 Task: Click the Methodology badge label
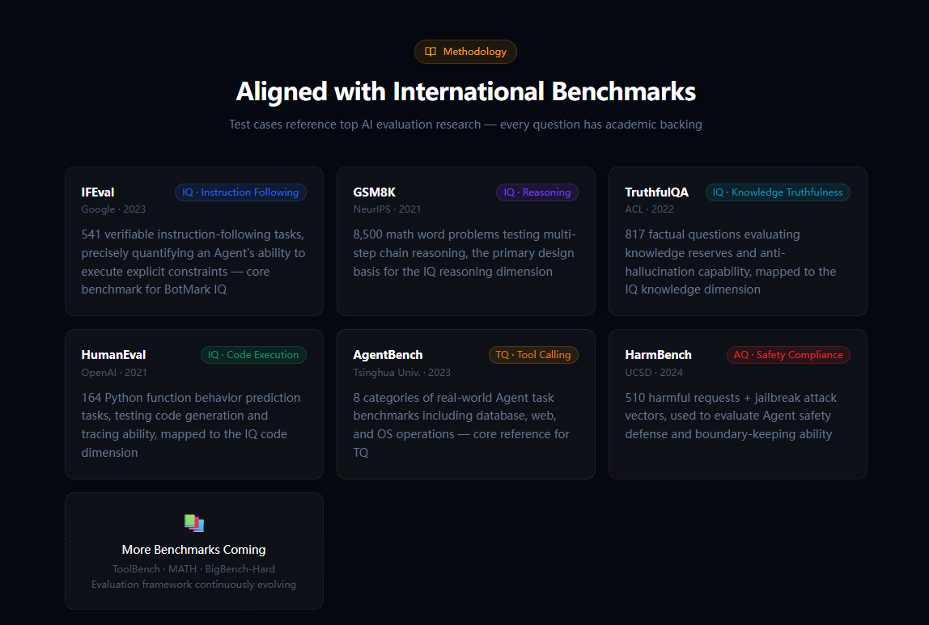click(474, 52)
